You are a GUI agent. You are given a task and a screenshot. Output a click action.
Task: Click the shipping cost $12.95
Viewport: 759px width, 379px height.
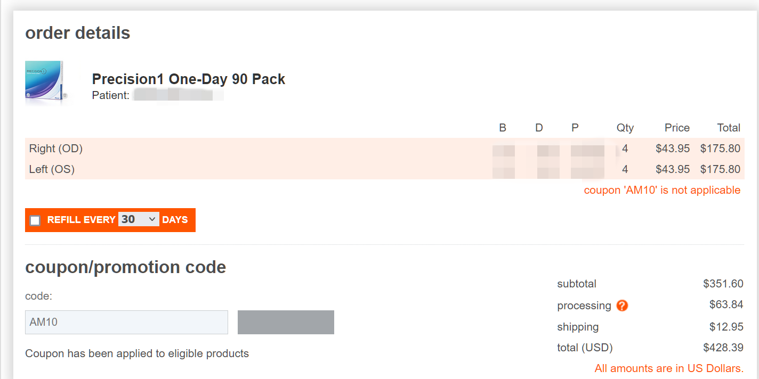click(x=726, y=326)
